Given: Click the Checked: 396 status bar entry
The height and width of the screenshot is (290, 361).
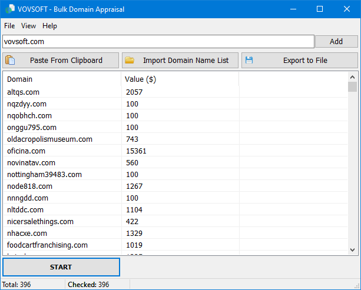Looking at the screenshot, I should [88, 285].
